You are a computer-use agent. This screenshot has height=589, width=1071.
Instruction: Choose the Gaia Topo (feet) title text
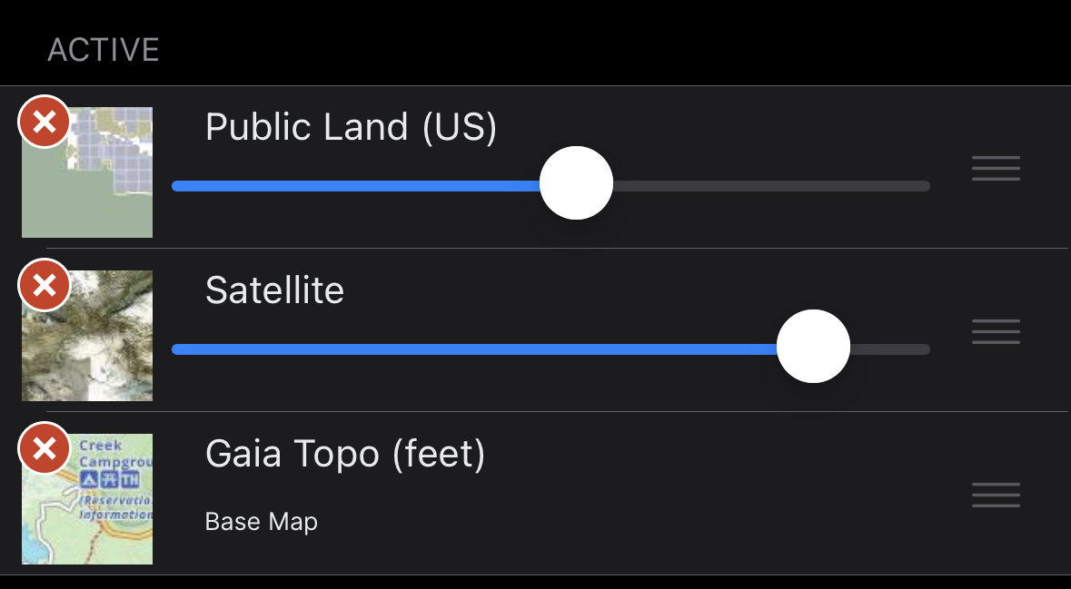click(x=345, y=454)
